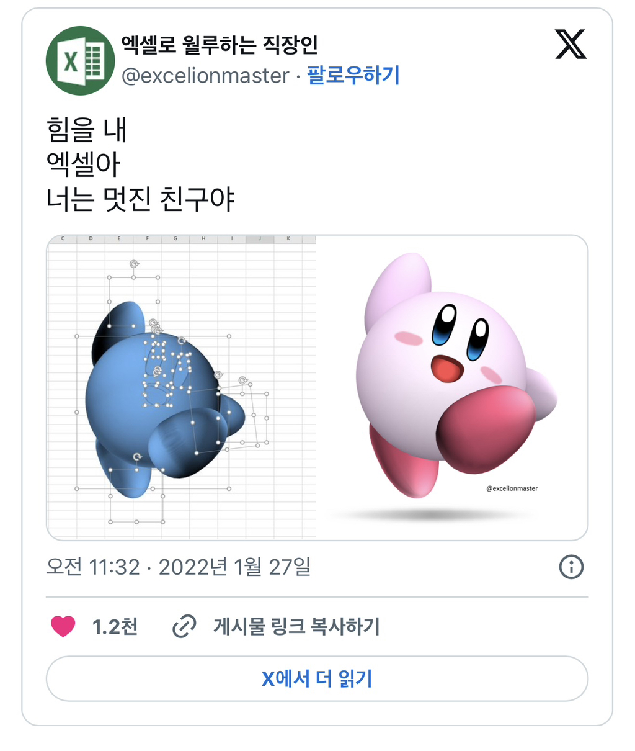The height and width of the screenshot is (751, 635).
Task: Follow the account via 팔로우하기
Action: point(353,76)
